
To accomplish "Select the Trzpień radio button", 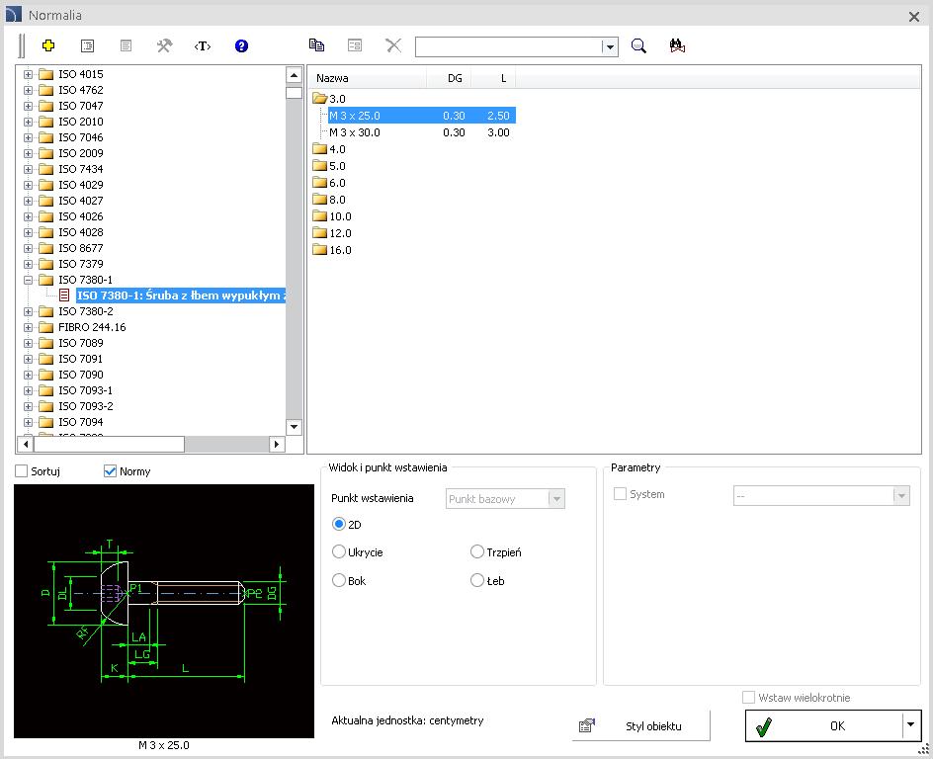I will (x=476, y=552).
